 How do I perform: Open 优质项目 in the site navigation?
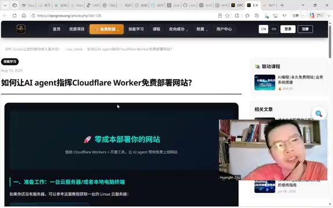[x=77, y=29]
